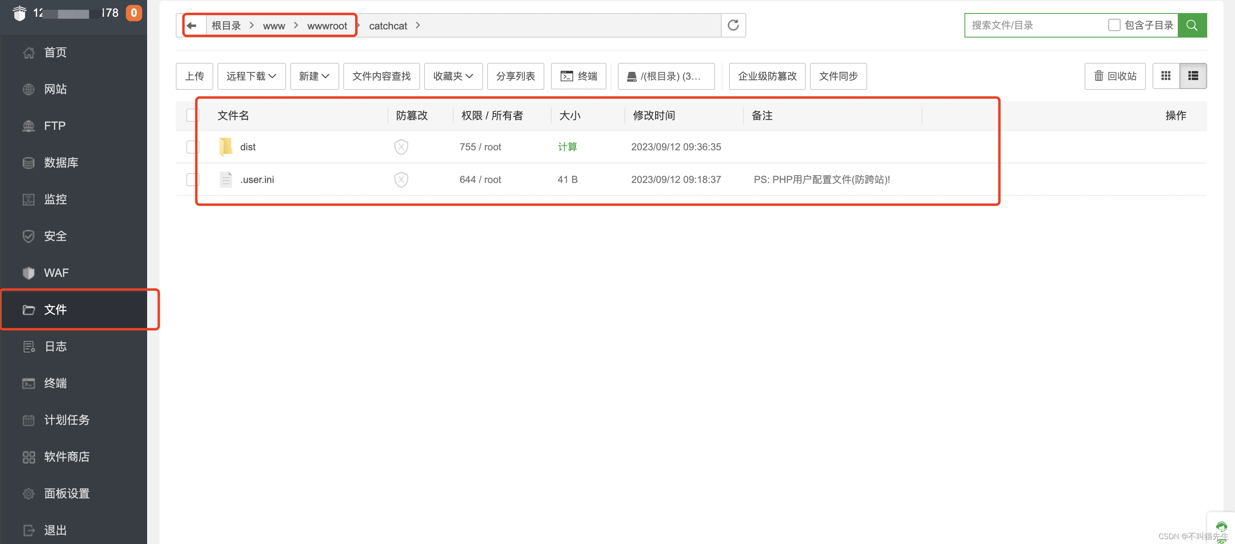Open 数据库 from the sidebar
1235x544 pixels.
(x=73, y=163)
